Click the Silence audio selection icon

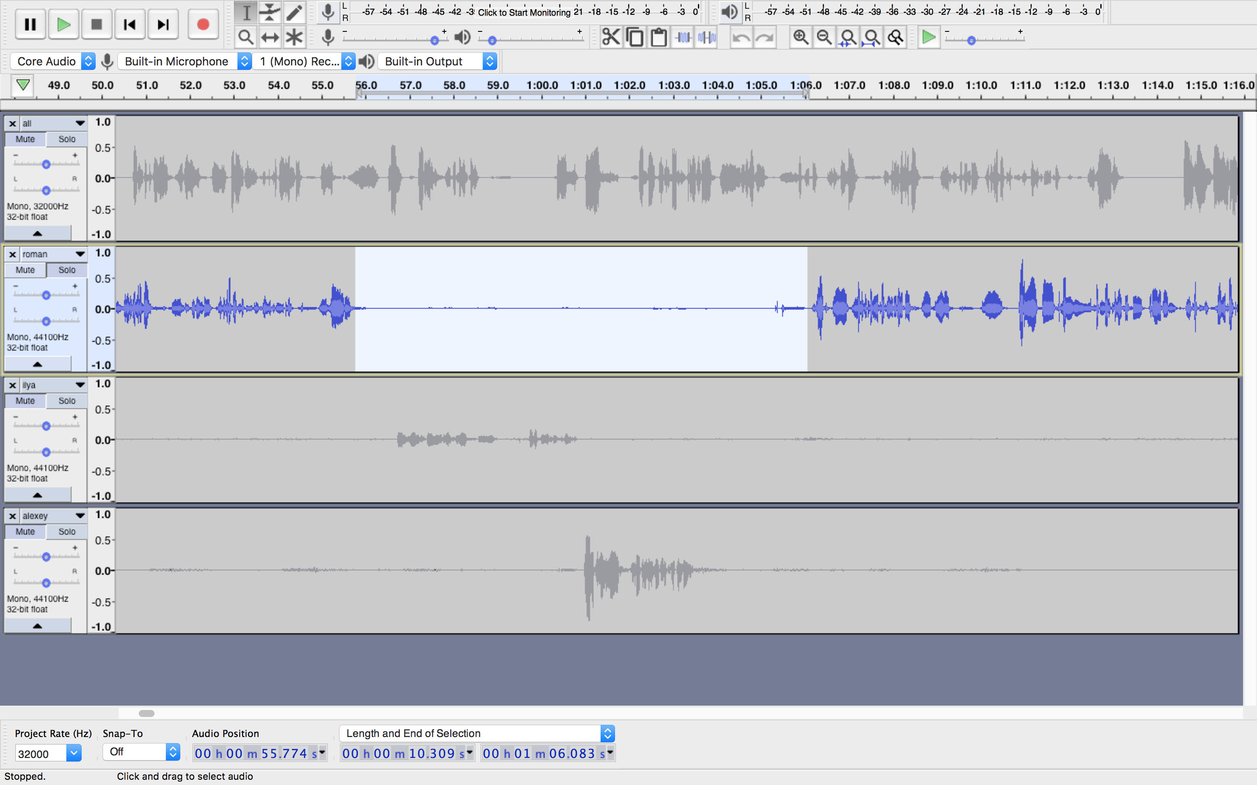tap(707, 38)
